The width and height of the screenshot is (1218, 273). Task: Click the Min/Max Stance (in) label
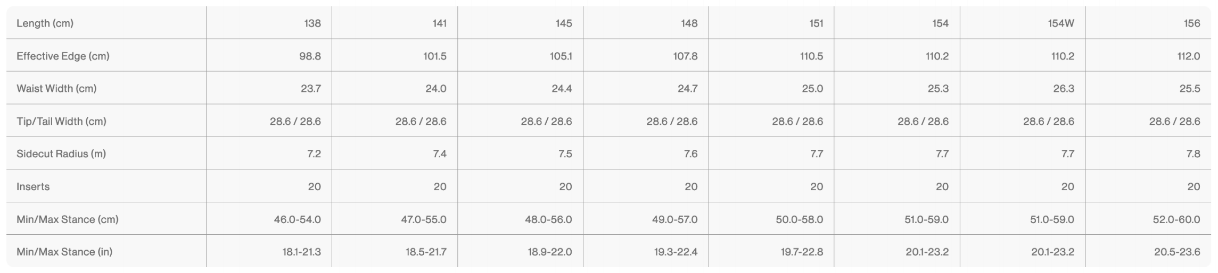(x=64, y=252)
